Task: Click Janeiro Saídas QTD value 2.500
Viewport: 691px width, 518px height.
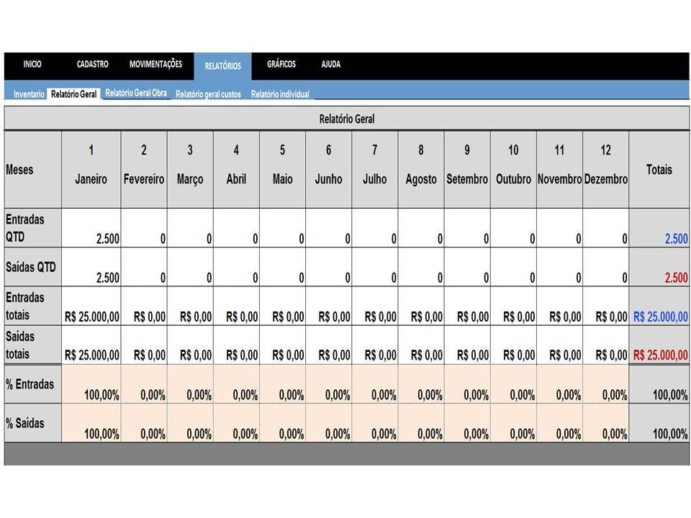Action: pyautogui.click(x=91, y=267)
